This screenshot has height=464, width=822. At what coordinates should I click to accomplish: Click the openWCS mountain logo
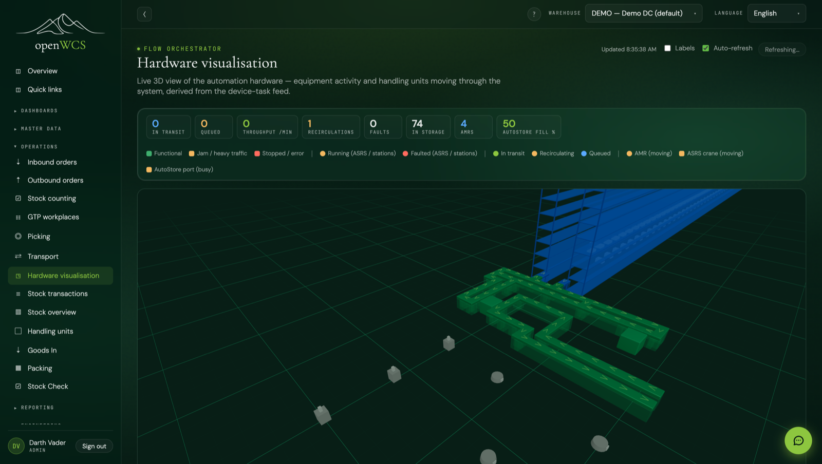pos(61,25)
